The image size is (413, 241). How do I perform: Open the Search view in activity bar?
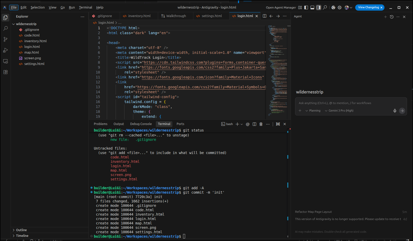tap(5, 28)
